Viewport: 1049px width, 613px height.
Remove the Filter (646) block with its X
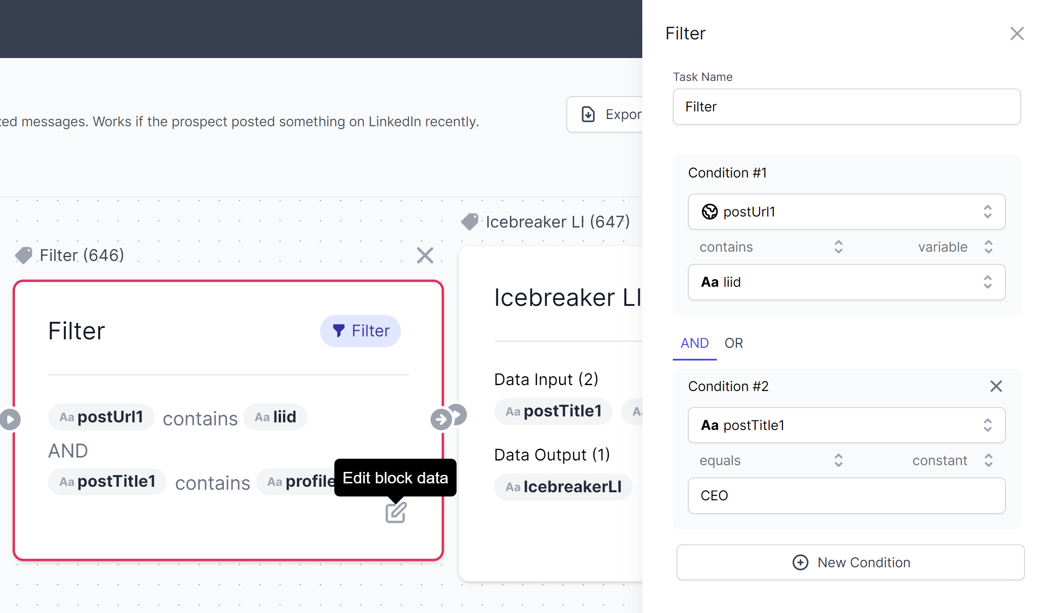[425, 255]
